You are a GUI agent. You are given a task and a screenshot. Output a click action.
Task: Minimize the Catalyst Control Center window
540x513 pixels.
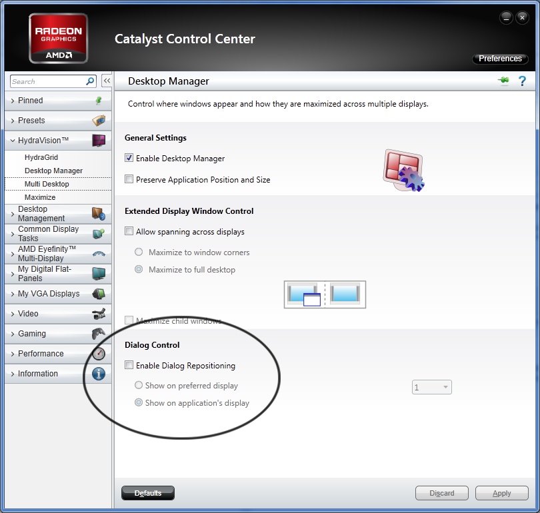(x=506, y=17)
